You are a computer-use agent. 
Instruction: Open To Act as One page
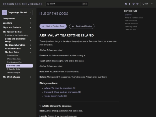(x=12, y=55)
